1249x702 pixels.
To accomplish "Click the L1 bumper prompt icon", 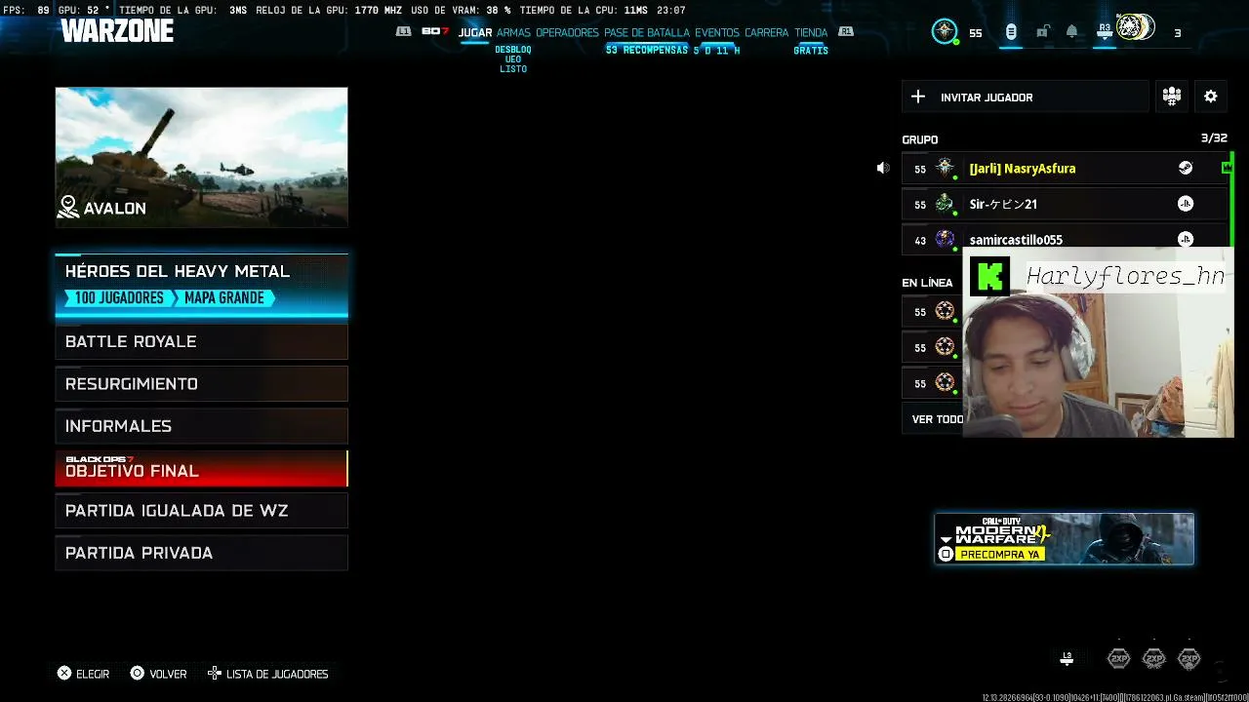I will coord(404,31).
